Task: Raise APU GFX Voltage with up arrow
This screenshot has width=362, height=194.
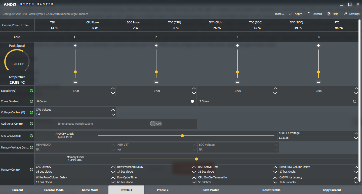Action: click(x=356, y=133)
